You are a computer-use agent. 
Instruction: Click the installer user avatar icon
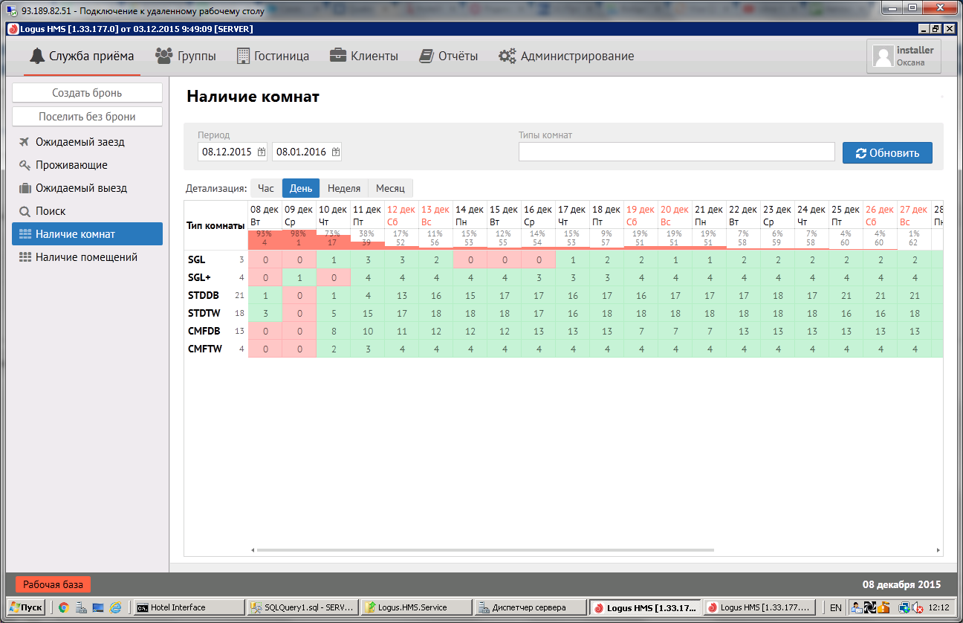pos(883,57)
